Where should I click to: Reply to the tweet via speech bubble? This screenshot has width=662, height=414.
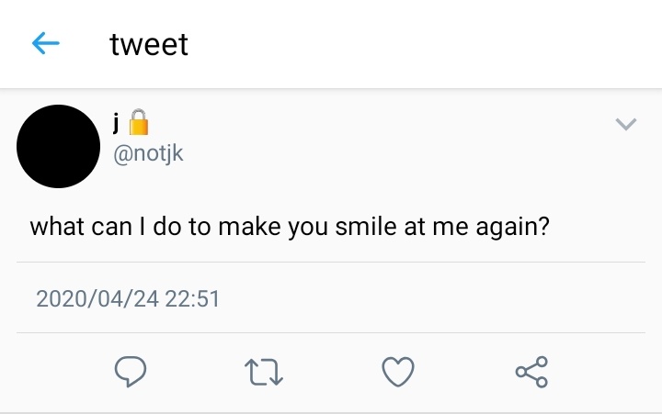click(x=131, y=372)
